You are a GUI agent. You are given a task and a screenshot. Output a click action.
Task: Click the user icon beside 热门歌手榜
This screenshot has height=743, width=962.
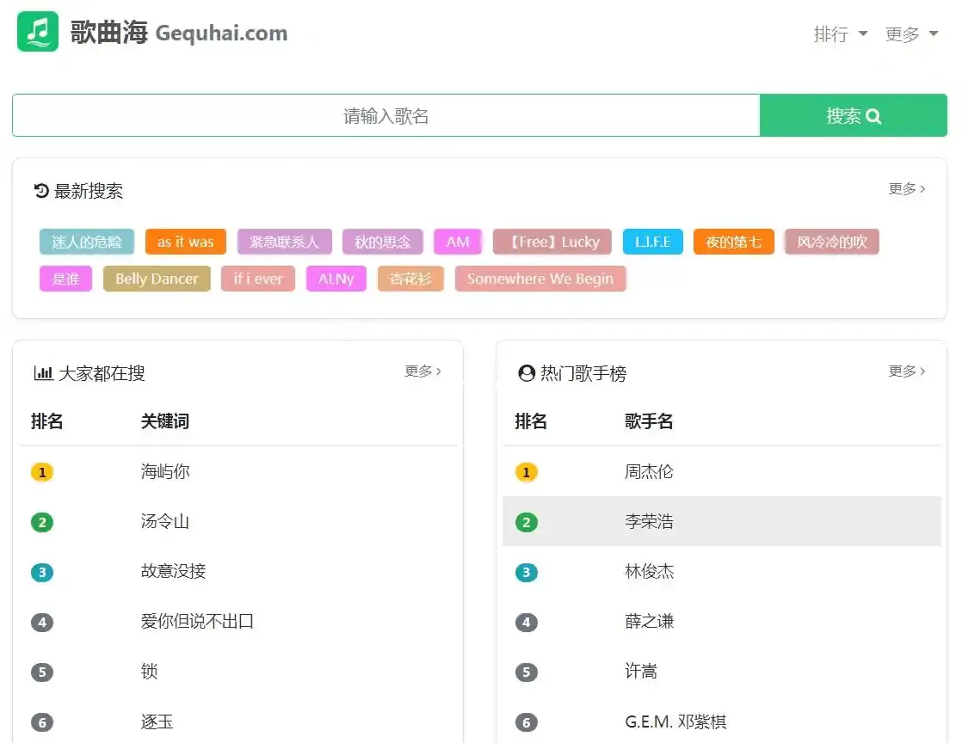pyautogui.click(x=527, y=373)
